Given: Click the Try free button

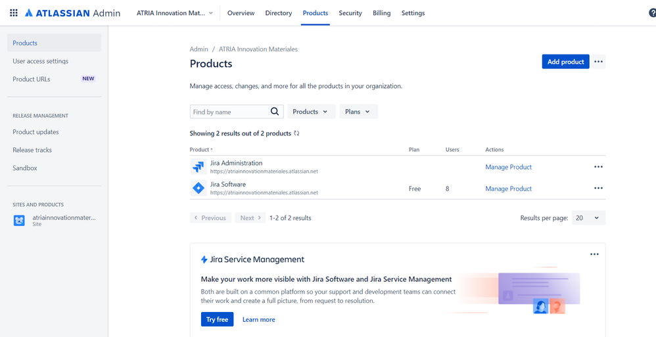Looking at the screenshot, I should [x=217, y=319].
